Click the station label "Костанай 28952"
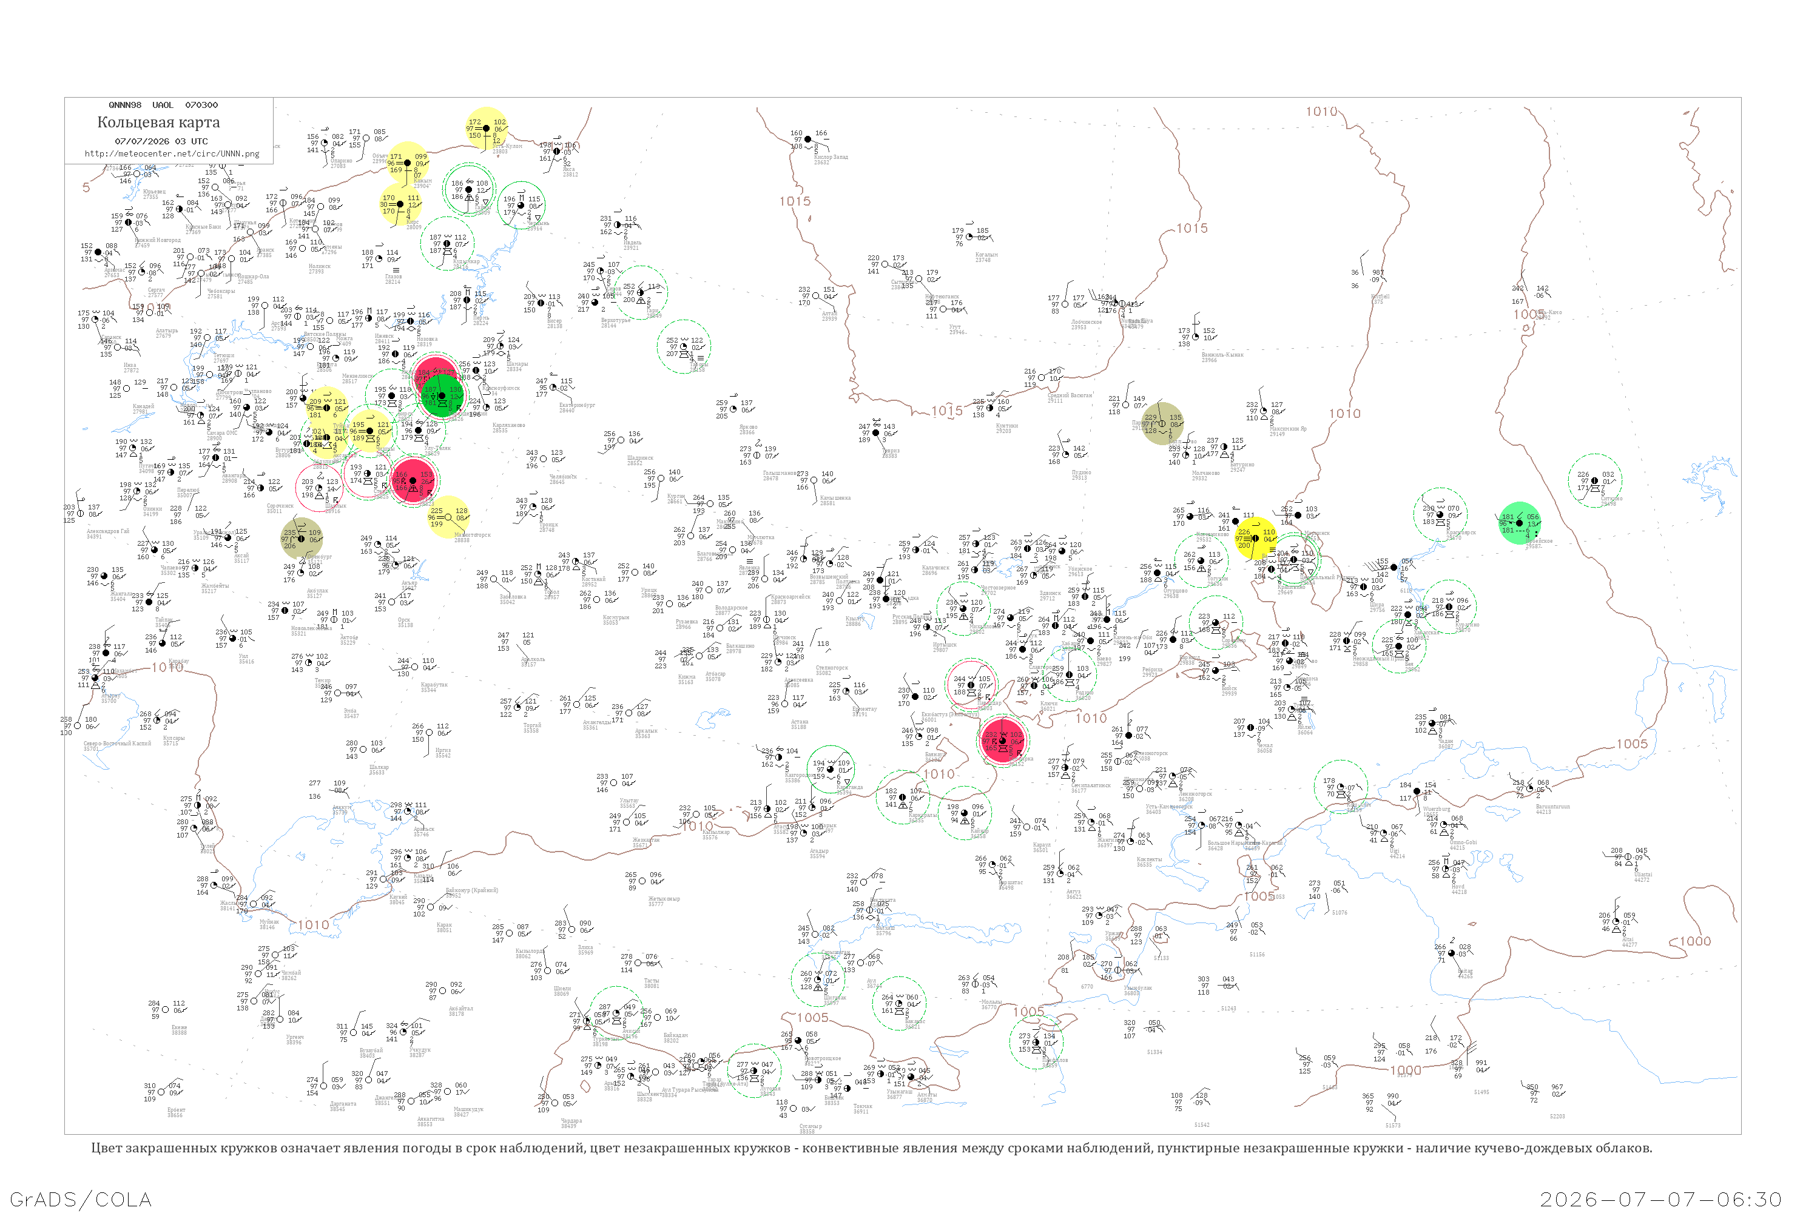This screenshot has width=1820, height=1213. point(593,582)
